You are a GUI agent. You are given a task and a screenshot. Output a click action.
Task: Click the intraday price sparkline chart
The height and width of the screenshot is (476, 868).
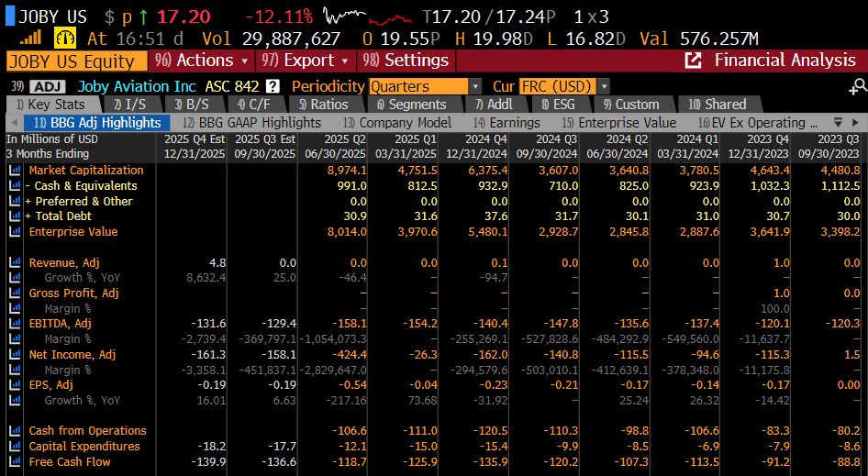pos(368,17)
